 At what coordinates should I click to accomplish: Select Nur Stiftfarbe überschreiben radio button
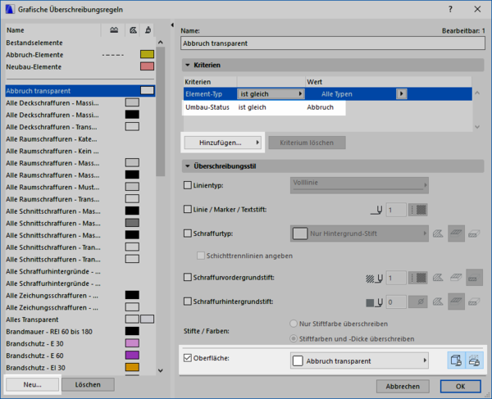click(x=294, y=324)
